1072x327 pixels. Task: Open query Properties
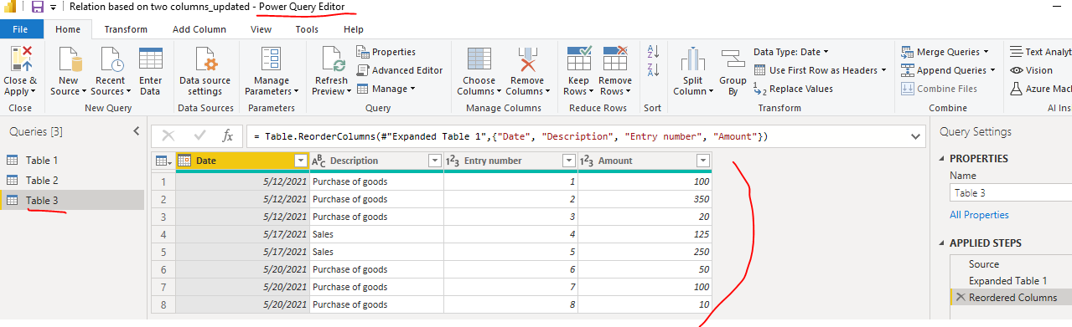(386, 52)
